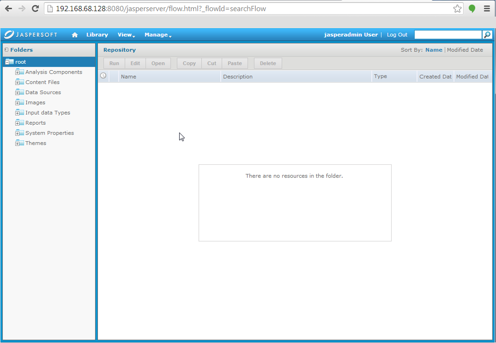Expand the Data Sources folder
The height and width of the screenshot is (343, 496).
(x=18, y=93)
